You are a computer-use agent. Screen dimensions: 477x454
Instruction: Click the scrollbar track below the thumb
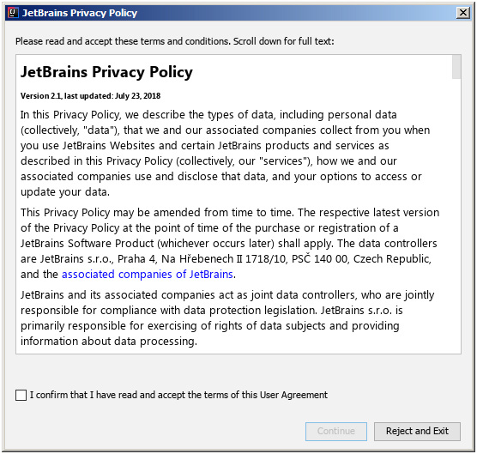(x=456, y=216)
